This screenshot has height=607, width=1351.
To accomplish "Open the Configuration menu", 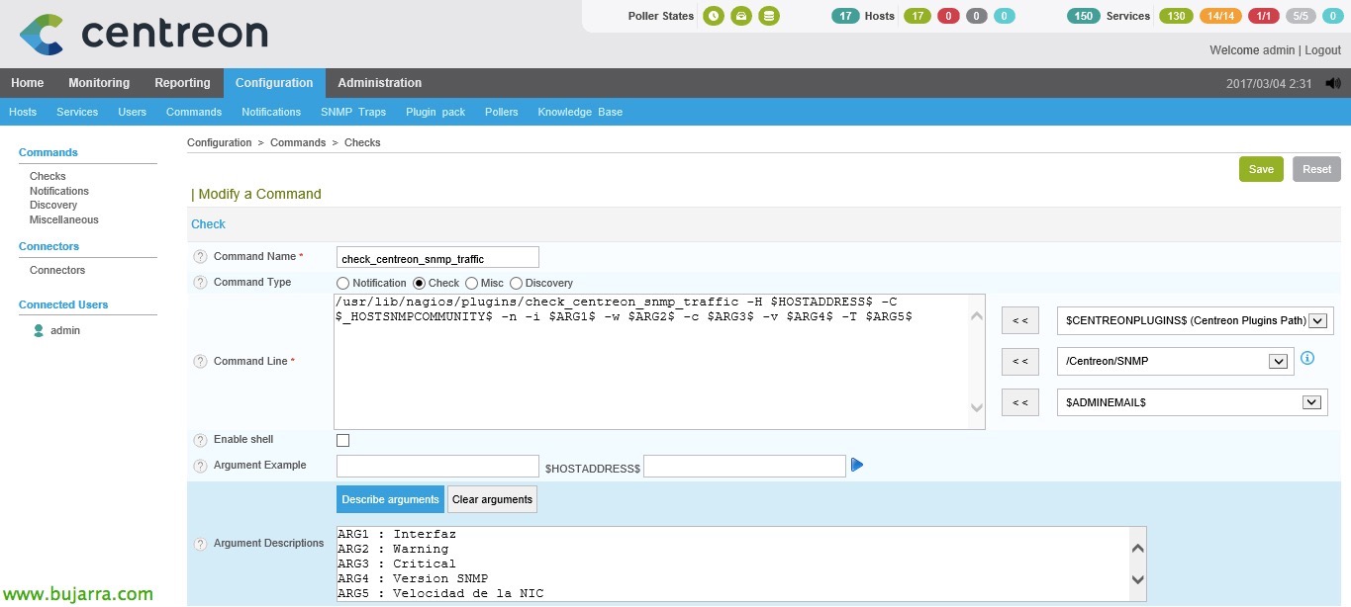I will click(x=274, y=83).
